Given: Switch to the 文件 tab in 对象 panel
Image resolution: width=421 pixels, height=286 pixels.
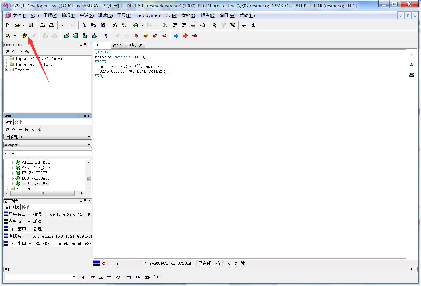Looking at the screenshot, I should 18,122.
